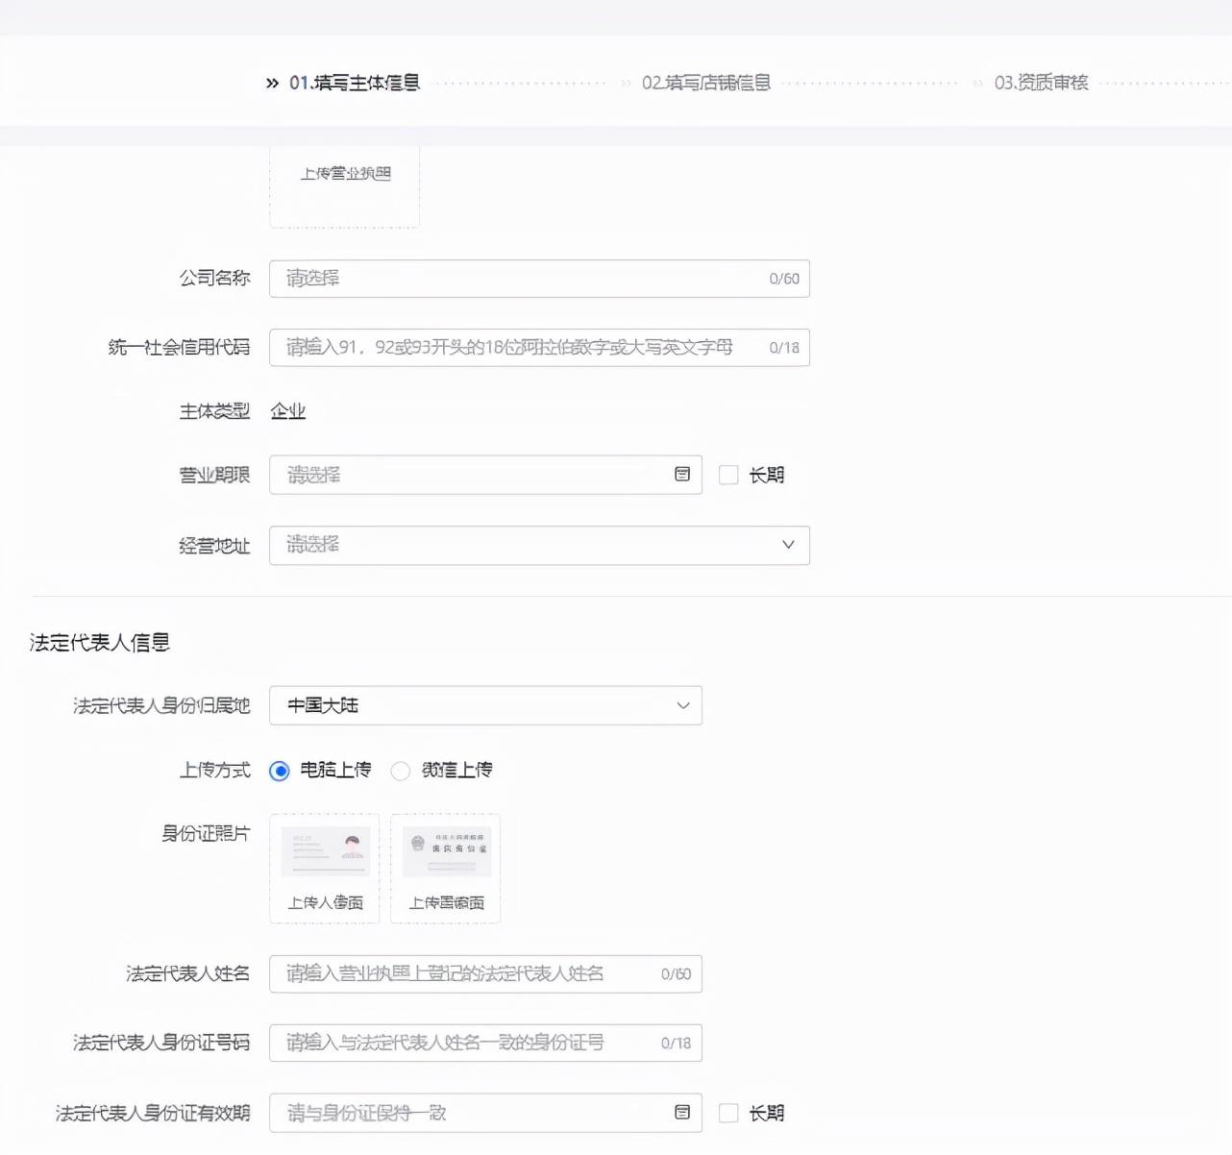
Task: Click the 上传方式 label
Action: [215, 770]
